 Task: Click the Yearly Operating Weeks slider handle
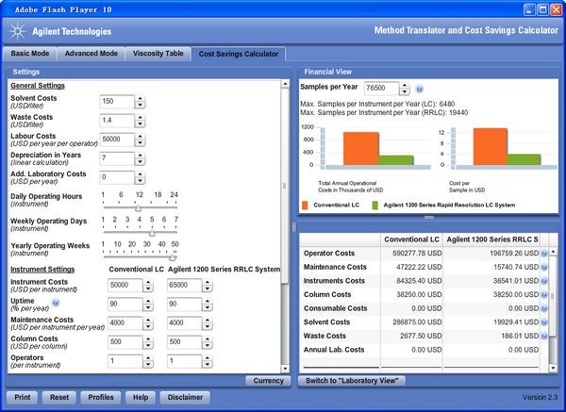click(x=173, y=257)
